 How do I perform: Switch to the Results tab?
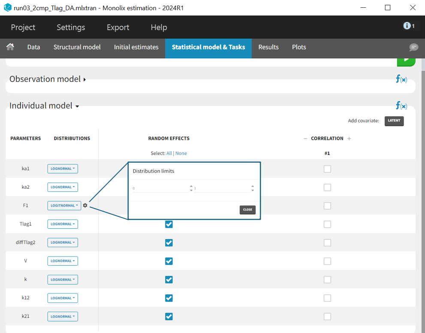coord(268,47)
